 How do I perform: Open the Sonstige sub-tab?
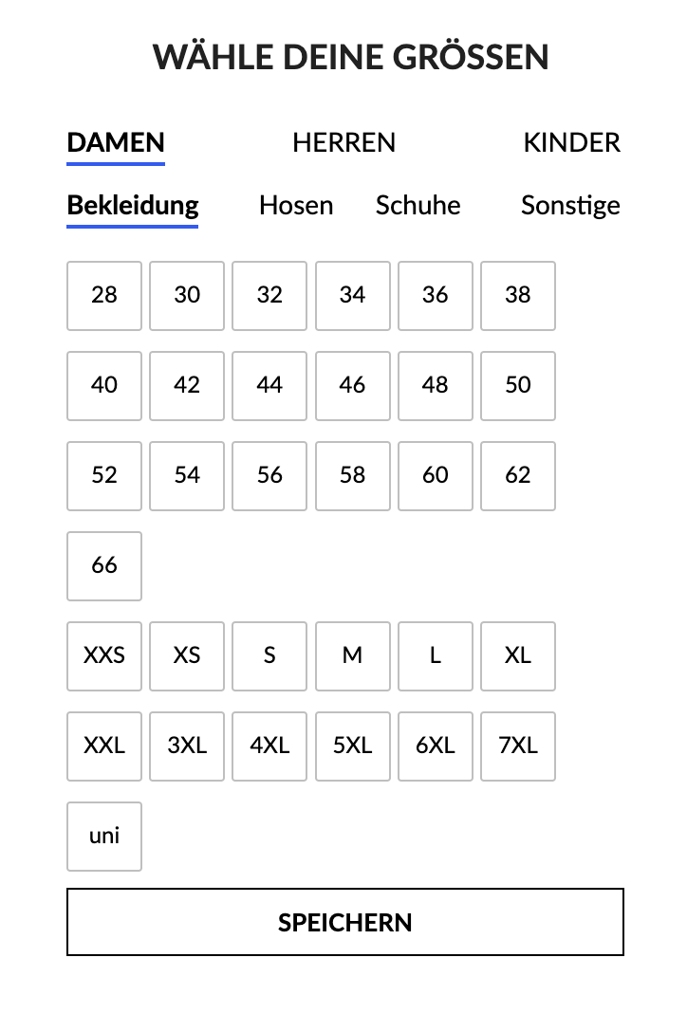point(570,206)
